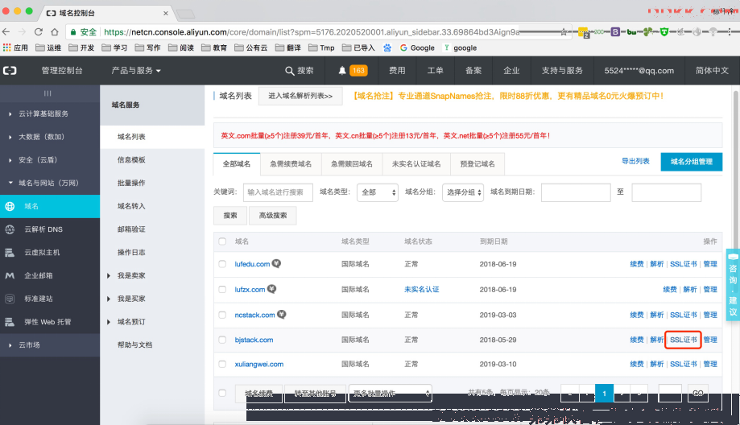Switch to the 预登记域名 tab
Image resolution: width=740 pixels, height=425 pixels.
[x=477, y=164]
